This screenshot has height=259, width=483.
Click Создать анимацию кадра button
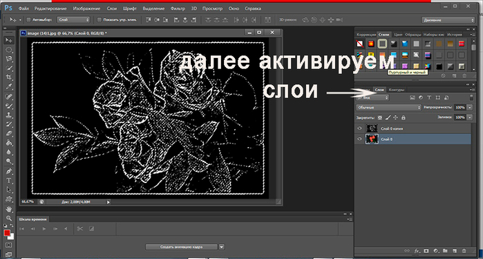tap(182, 247)
